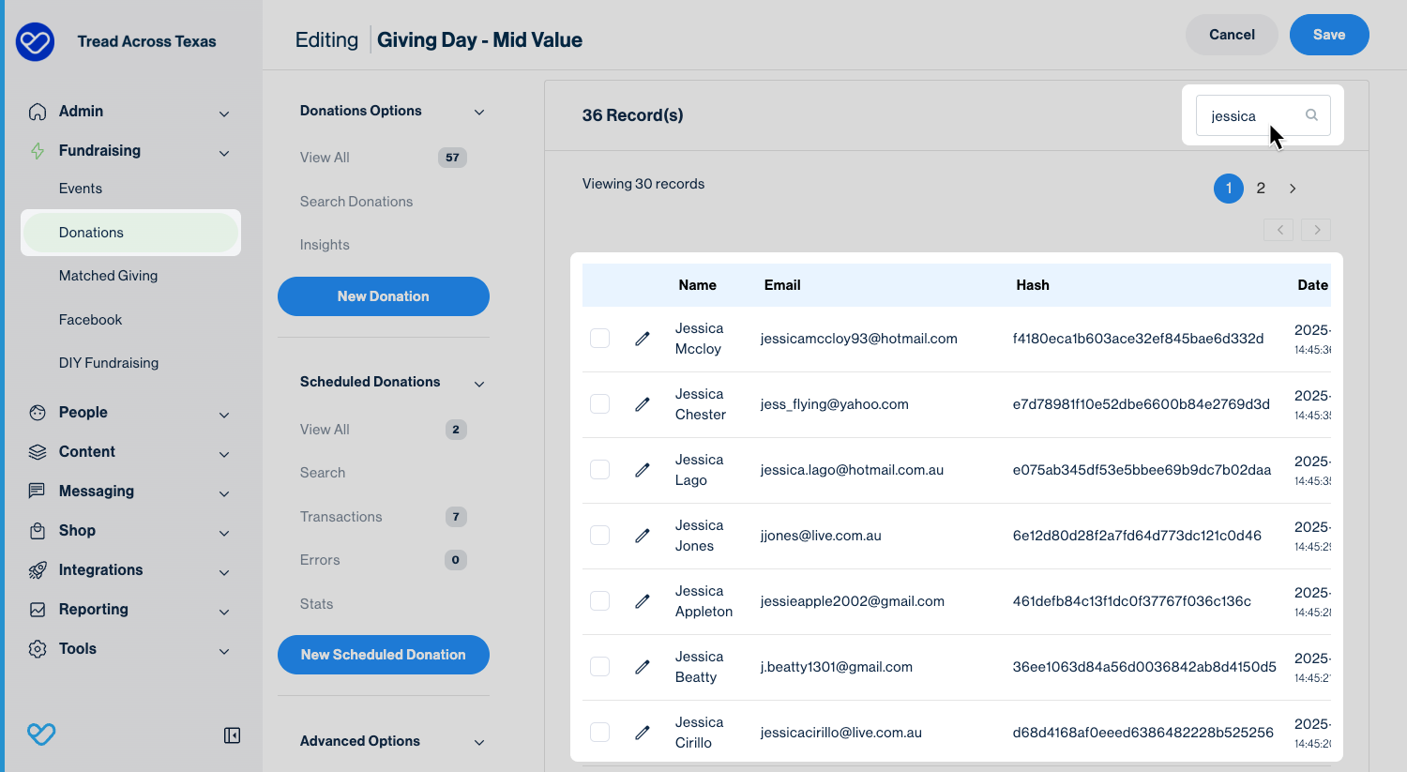Collapse the Donations Options section

479,112
